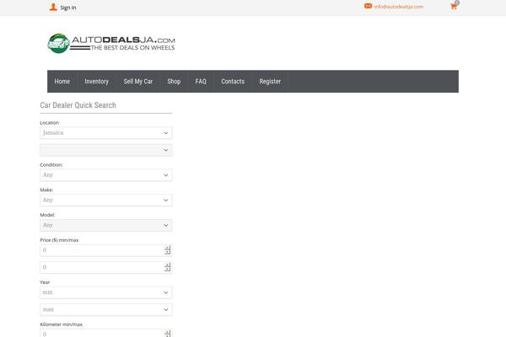The width and height of the screenshot is (506, 337).
Task: Open the Year min dropdown
Action: pos(106,292)
